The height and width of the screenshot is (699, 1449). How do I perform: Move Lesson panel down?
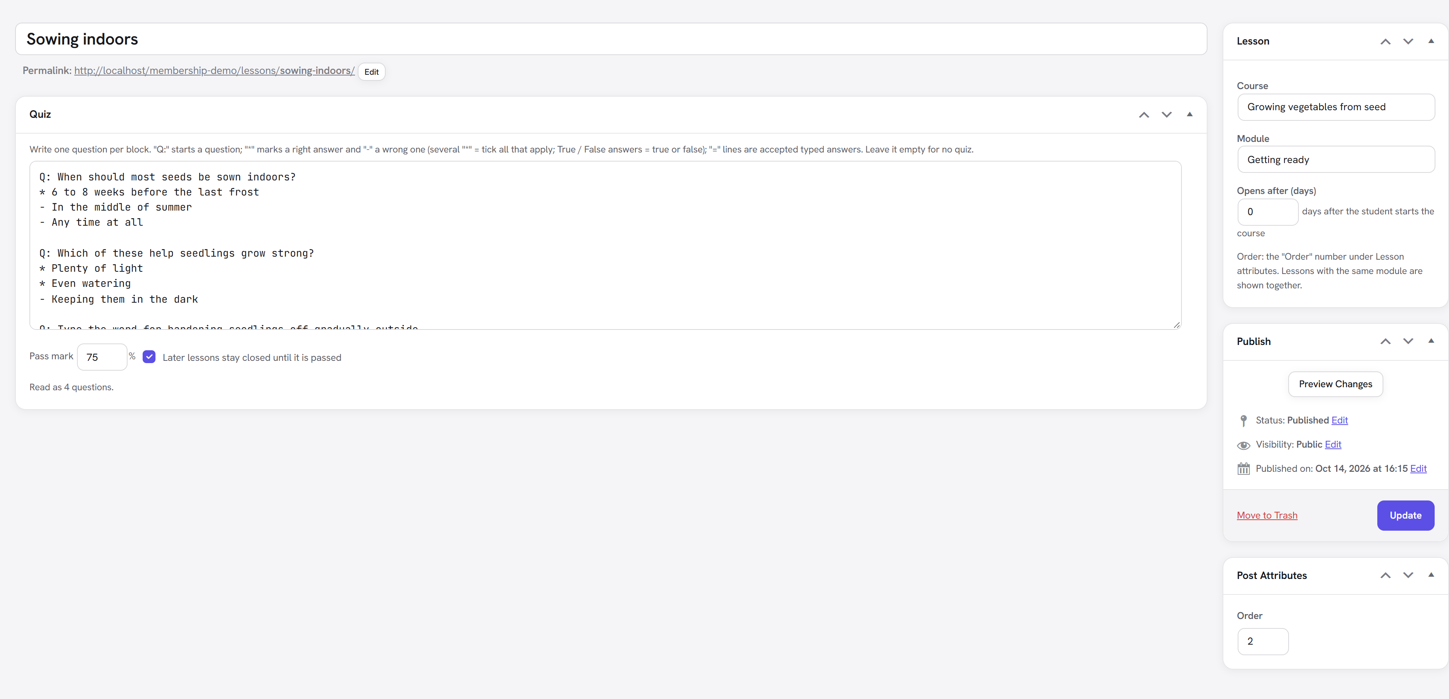click(1408, 42)
